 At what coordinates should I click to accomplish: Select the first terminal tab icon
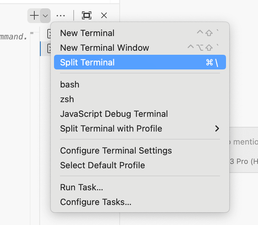click(x=49, y=34)
